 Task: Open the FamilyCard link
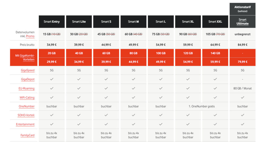tap(27, 135)
